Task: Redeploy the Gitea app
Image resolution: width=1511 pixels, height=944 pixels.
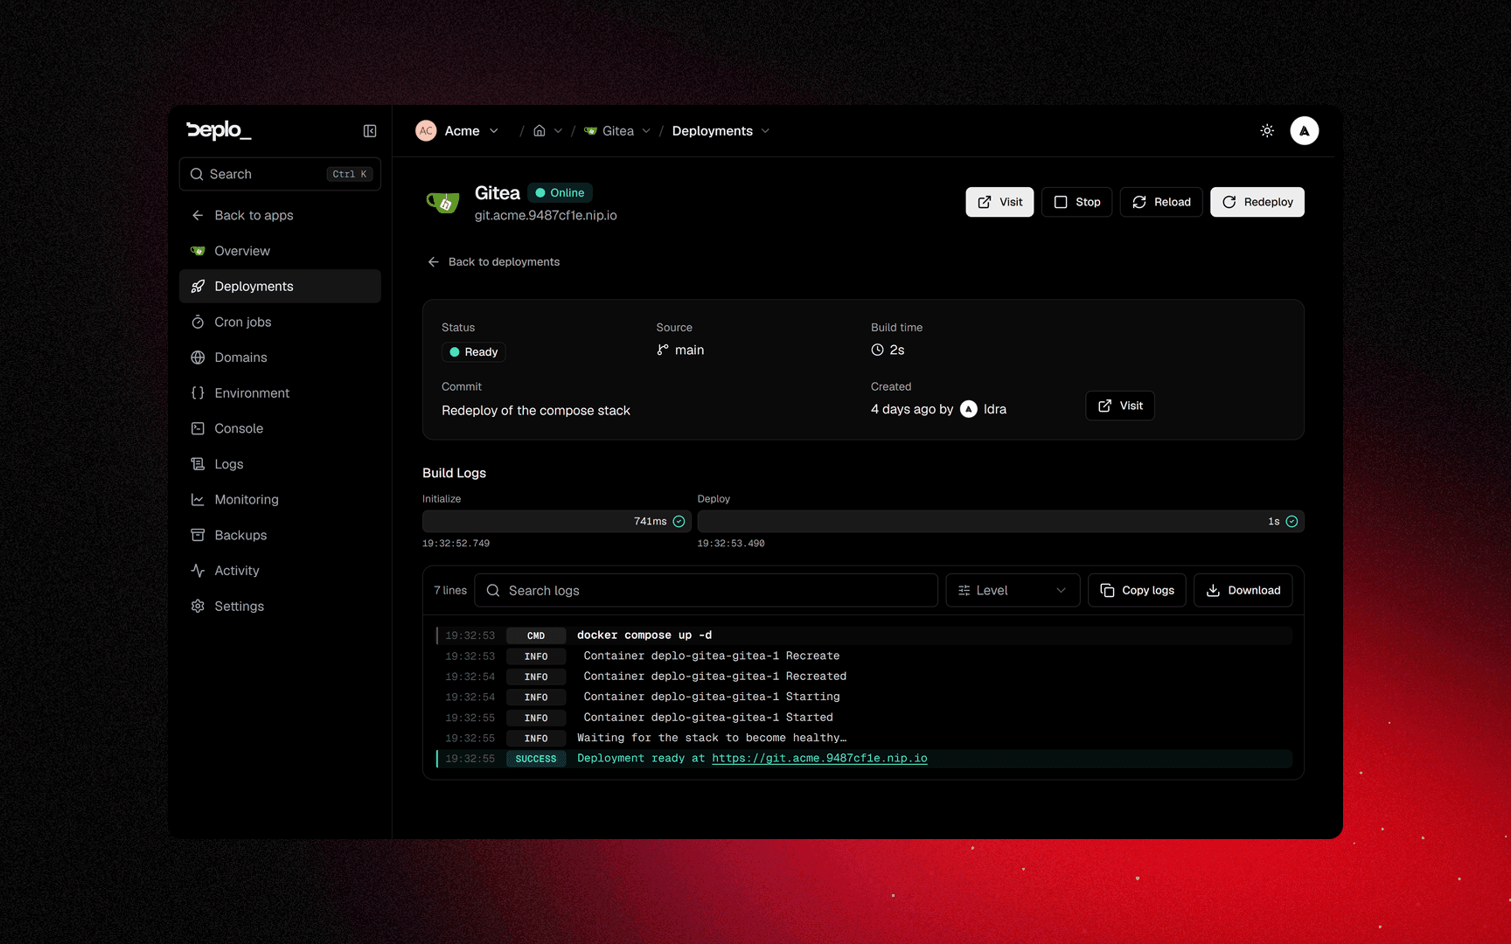Action: click(x=1257, y=202)
